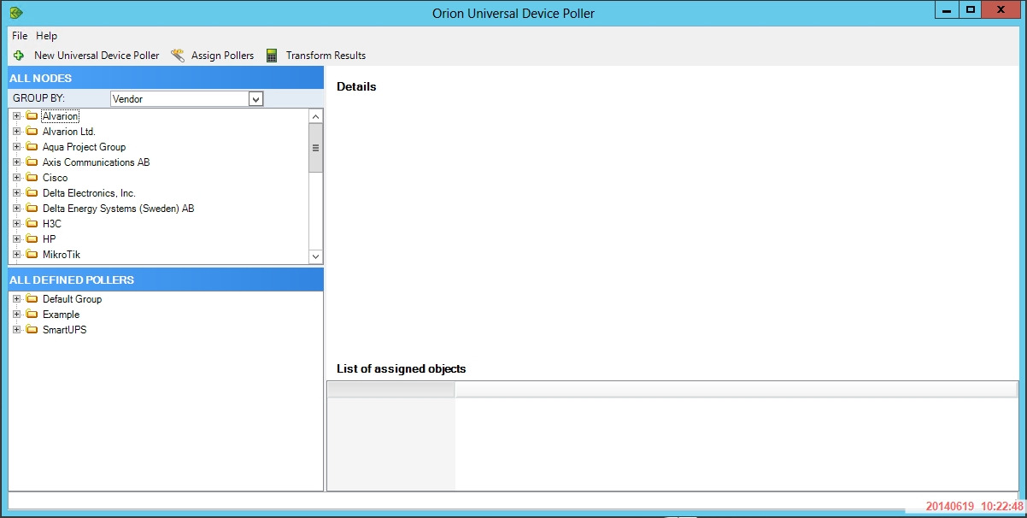
Task: Click the Alvarion Ltd. folder icon
Action: (x=32, y=132)
